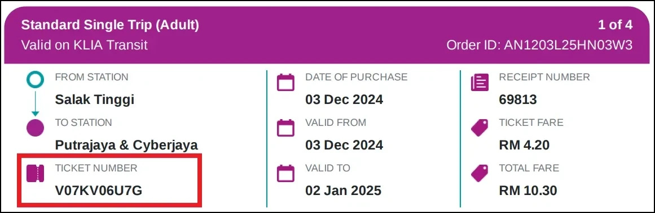Click the price tag icon for Total Fare

(479, 173)
